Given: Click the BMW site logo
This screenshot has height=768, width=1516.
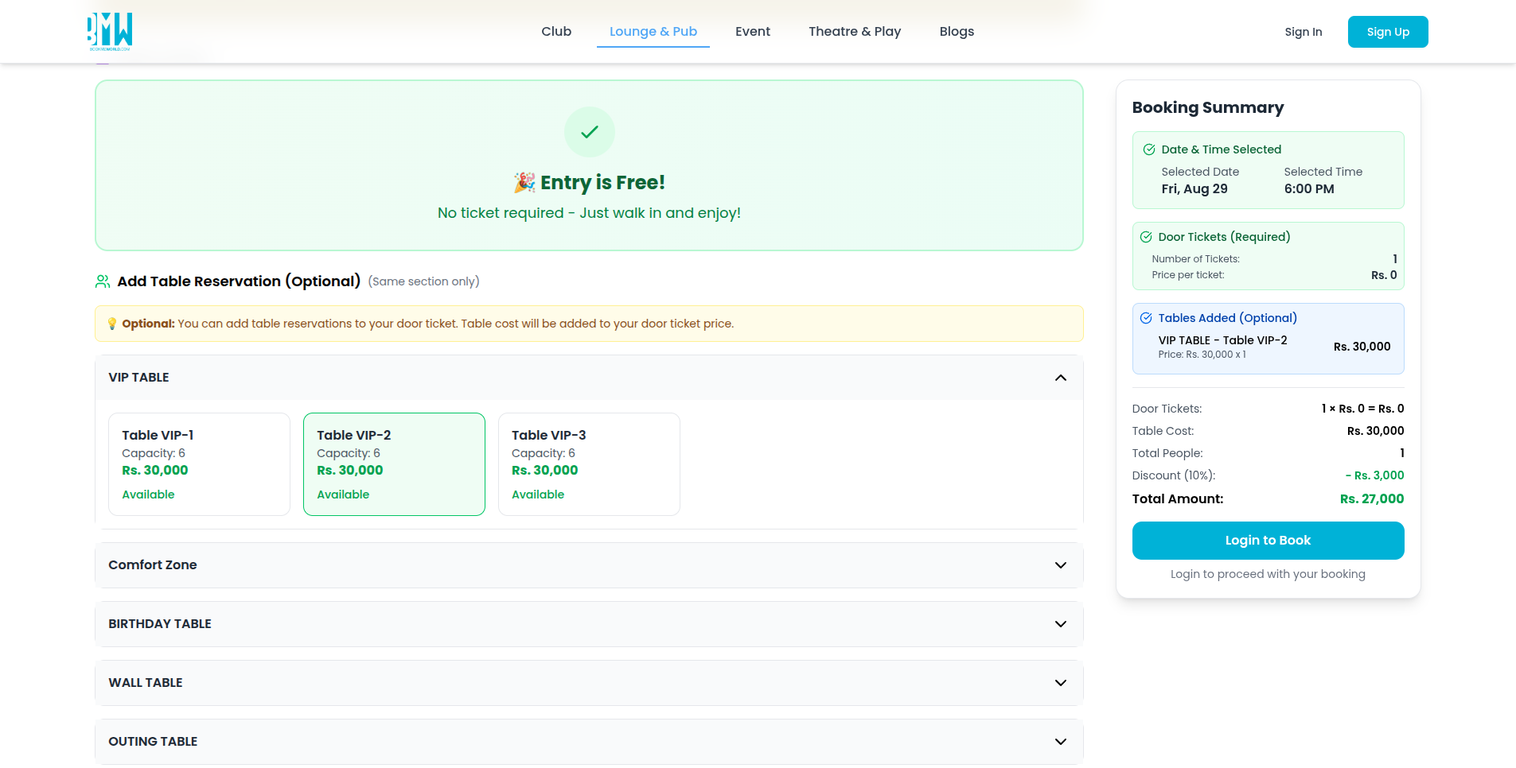Looking at the screenshot, I should pyautogui.click(x=110, y=31).
